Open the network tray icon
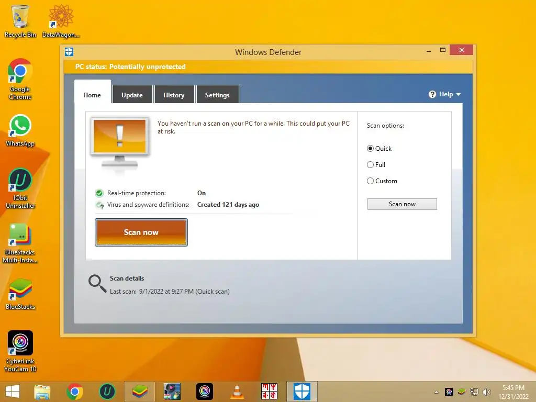Viewport: 536px width, 402px height. tap(474, 392)
